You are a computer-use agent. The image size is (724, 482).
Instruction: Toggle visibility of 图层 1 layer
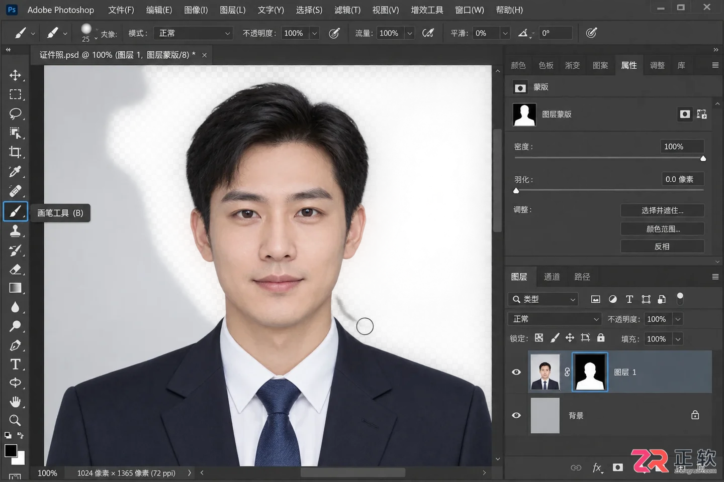point(516,372)
